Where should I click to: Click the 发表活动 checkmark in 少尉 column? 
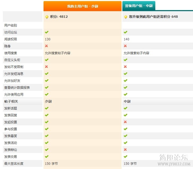(x=47, y=143)
